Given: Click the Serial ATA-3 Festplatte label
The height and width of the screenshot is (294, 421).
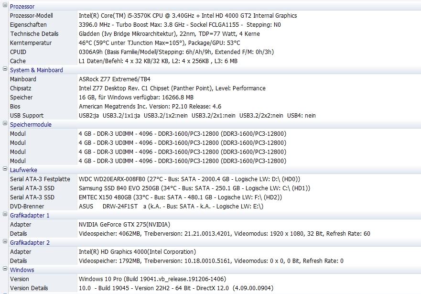Looking at the screenshot, I should pyautogui.click(x=40, y=179).
